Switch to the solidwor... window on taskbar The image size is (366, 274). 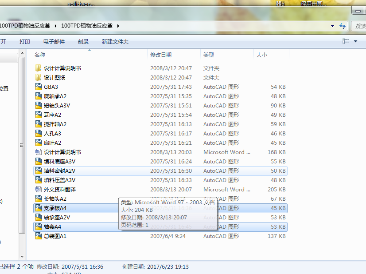[x=82, y=4]
